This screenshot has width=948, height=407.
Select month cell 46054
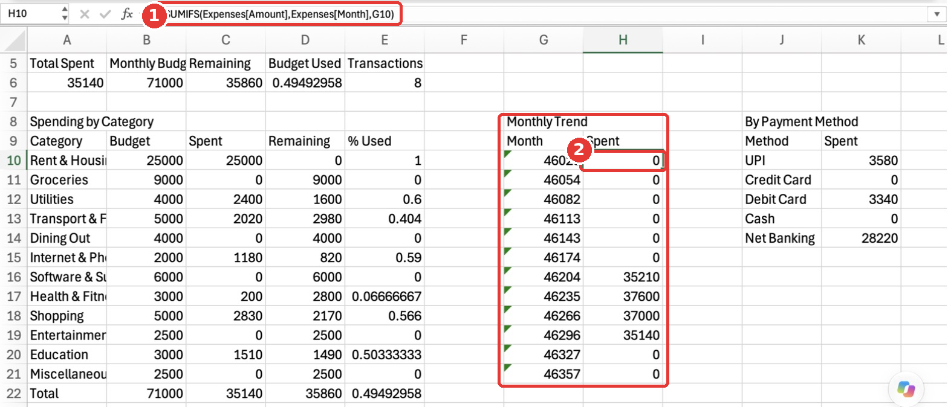click(x=544, y=179)
